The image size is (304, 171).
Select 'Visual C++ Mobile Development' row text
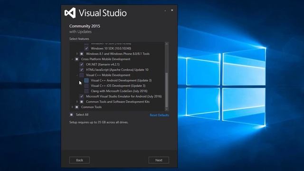[108, 75]
